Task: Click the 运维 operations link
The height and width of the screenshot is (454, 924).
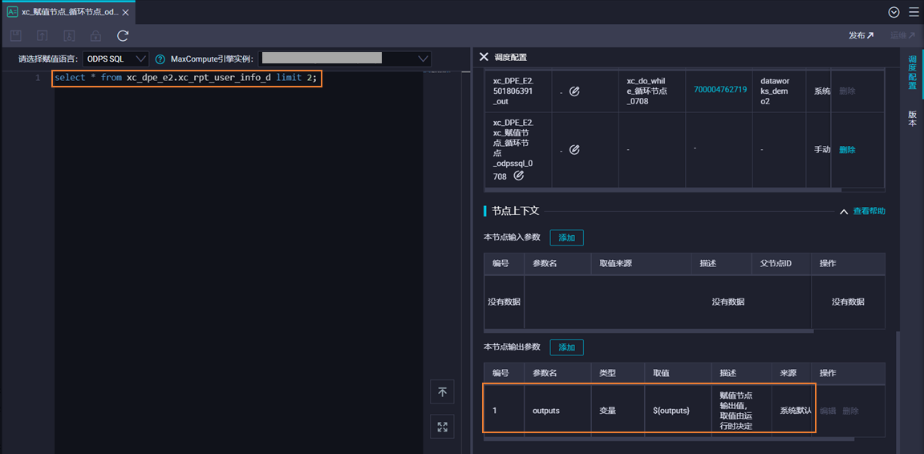Action: click(x=902, y=36)
